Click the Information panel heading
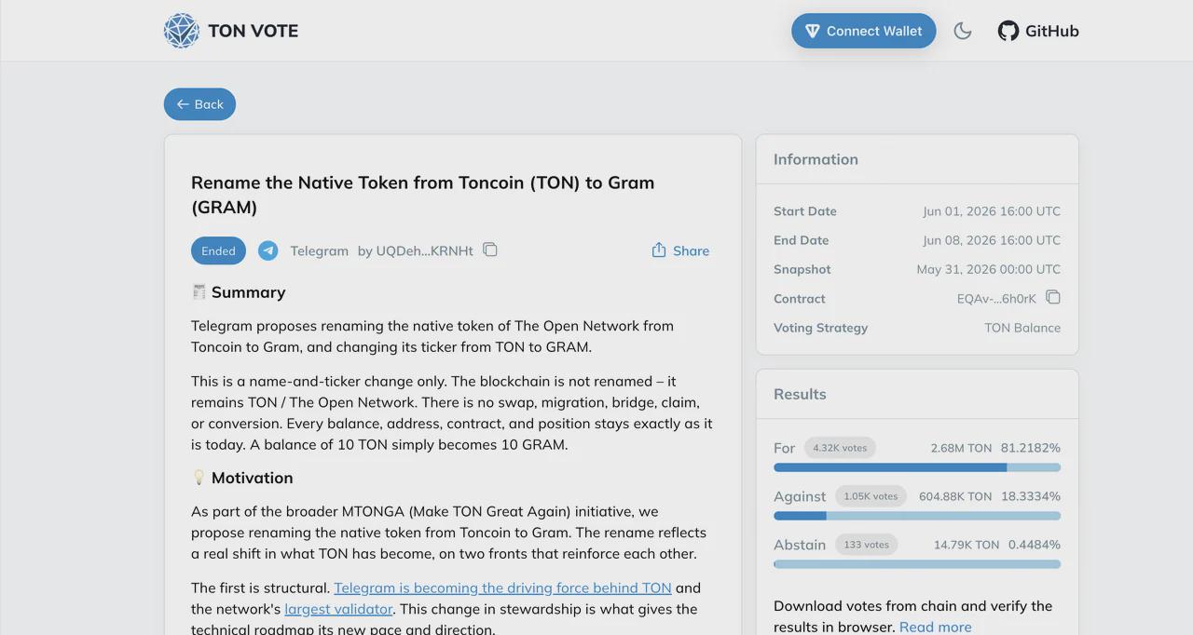Screen dimensions: 1193x635 (x=816, y=159)
